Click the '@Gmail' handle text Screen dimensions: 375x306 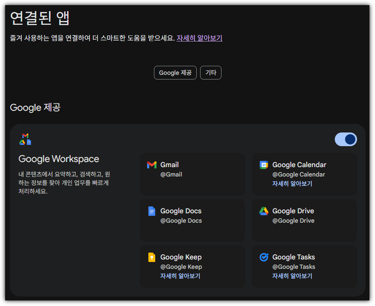coord(171,174)
